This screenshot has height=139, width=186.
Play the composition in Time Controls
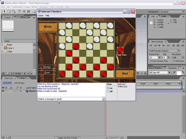(159, 46)
